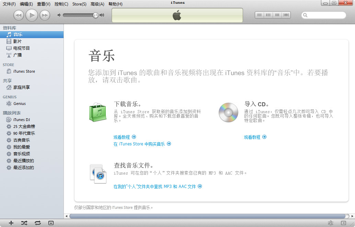Toggle shuffle at the bottom bar

coord(24,223)
